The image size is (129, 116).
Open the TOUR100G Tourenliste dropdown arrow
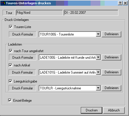[x=98, y=34]
